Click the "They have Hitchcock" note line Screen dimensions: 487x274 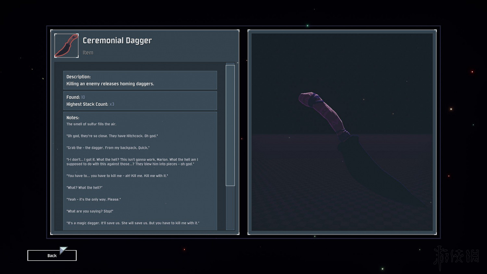[112, 136]
